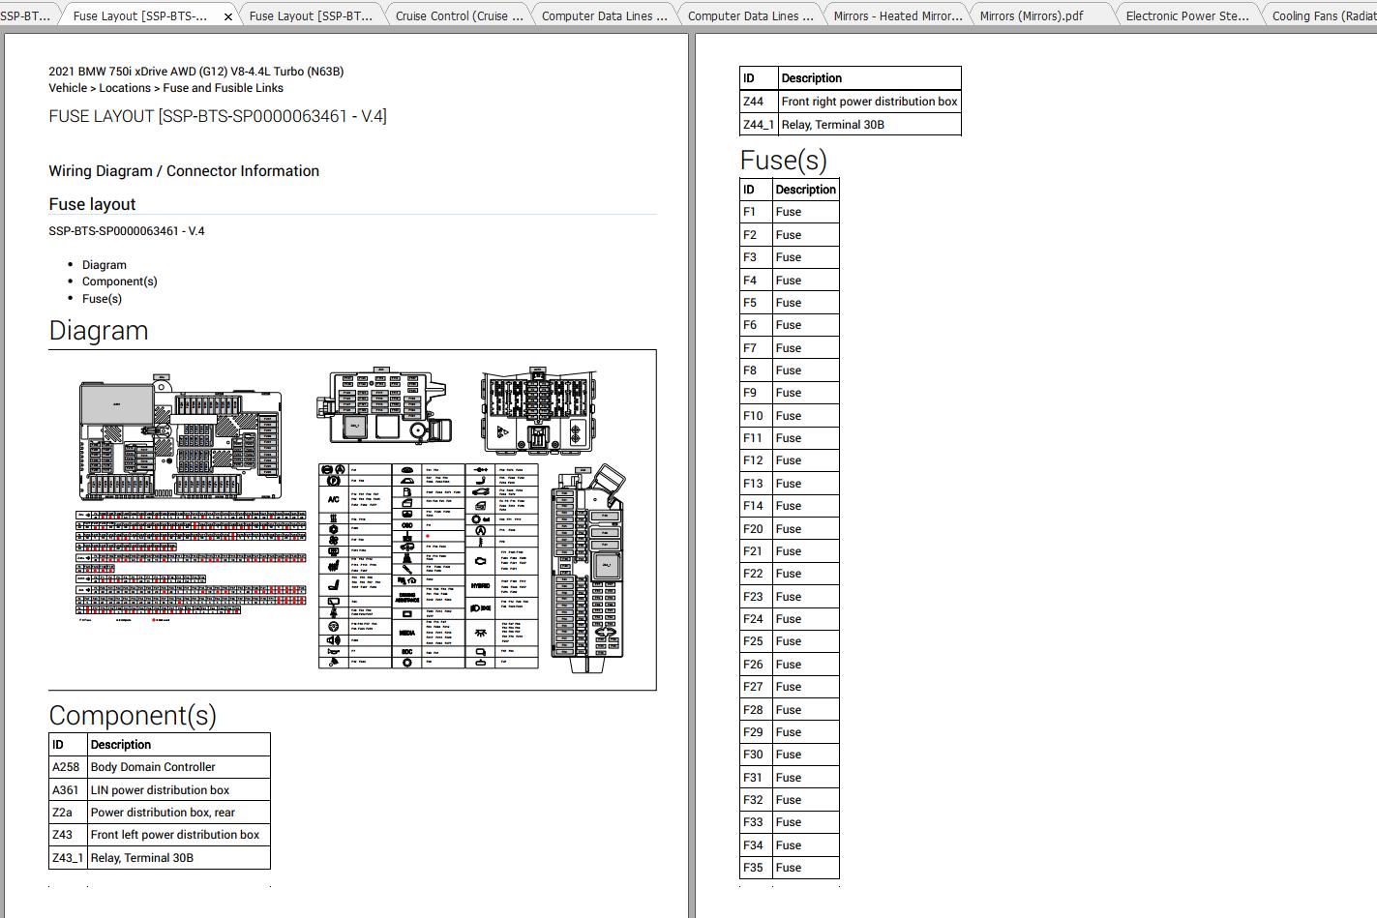Click Front right power distribution box description

click(x=869, y=102)
